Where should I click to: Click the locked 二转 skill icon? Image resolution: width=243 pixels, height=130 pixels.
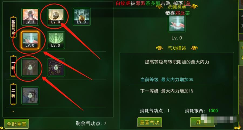30,95
